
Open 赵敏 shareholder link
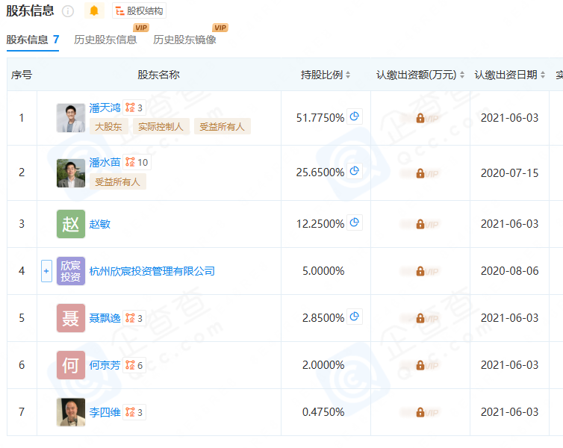[100, 224]
